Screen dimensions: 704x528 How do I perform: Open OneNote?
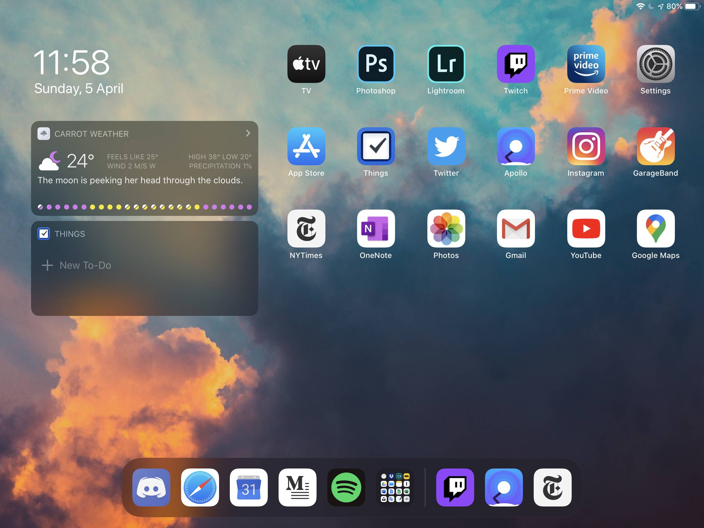tap(376, 228)
